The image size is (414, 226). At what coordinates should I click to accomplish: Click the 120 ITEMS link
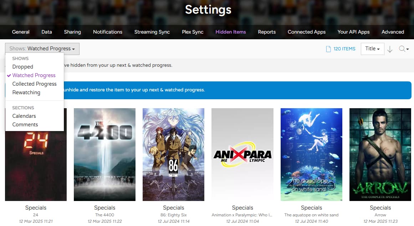[344, 49]
